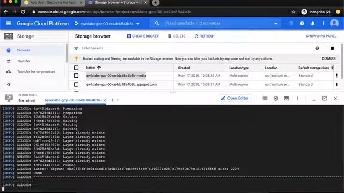Viewport: 344px width, 193px height.
Task: Click the Storage product icon in the sidebar
Action: [9, 36]
